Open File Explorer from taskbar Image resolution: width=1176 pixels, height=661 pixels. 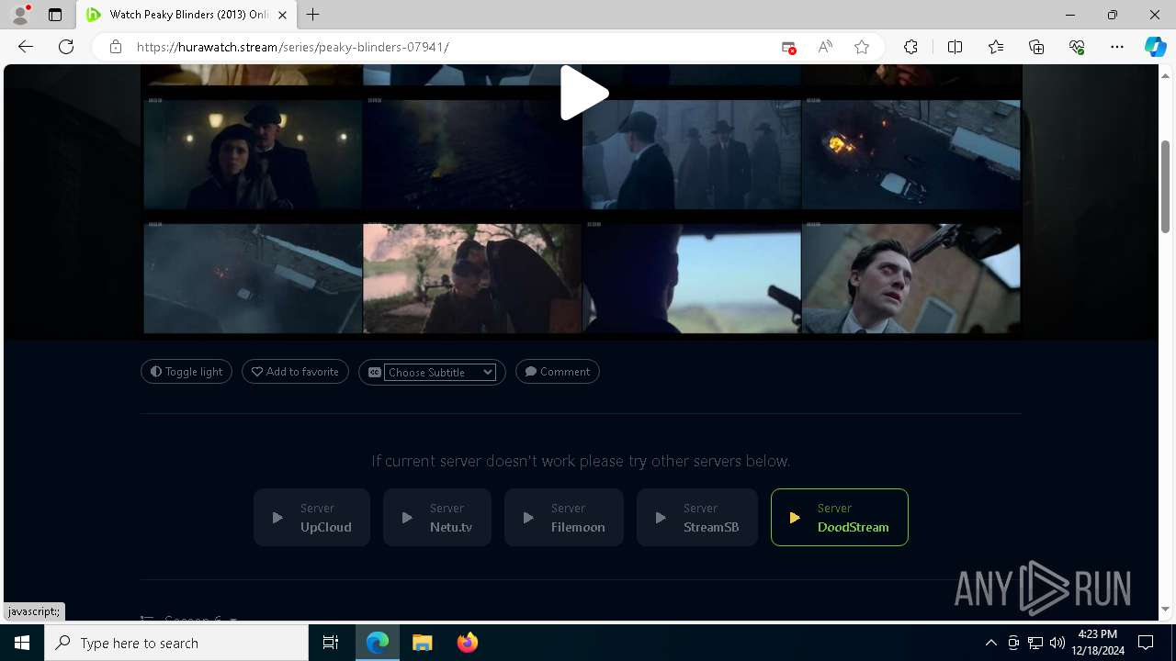point(422,643)
